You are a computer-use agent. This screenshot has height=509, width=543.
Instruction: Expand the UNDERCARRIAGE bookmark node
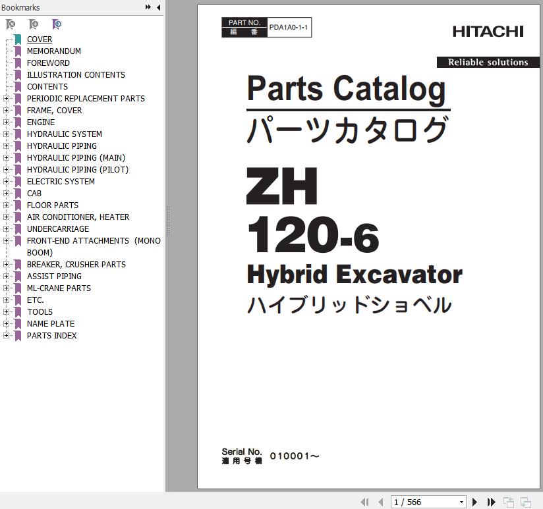click(6, 228)
